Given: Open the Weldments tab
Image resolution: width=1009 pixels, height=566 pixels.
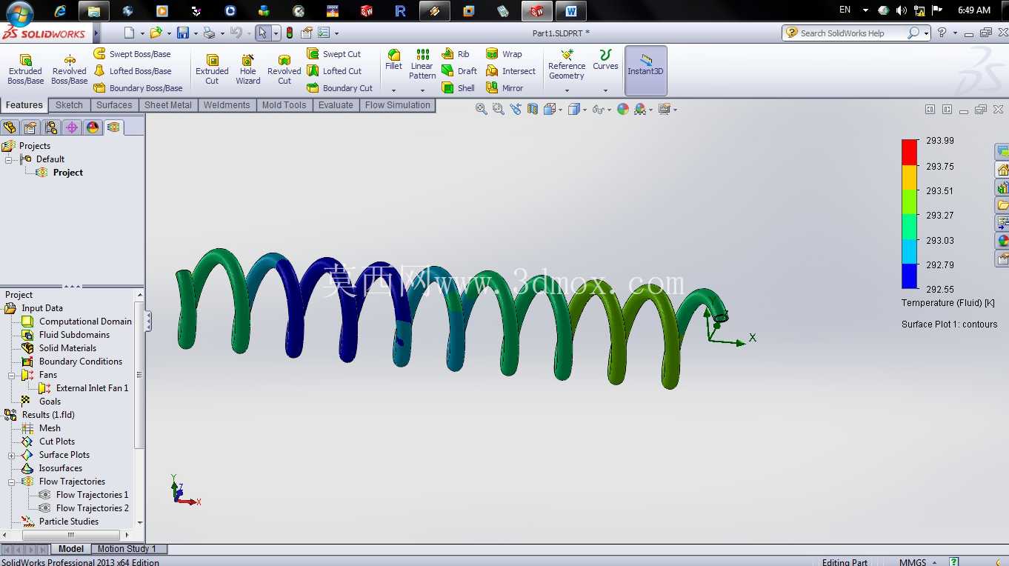Looking at the screenshot, I should tap(227, 105).
